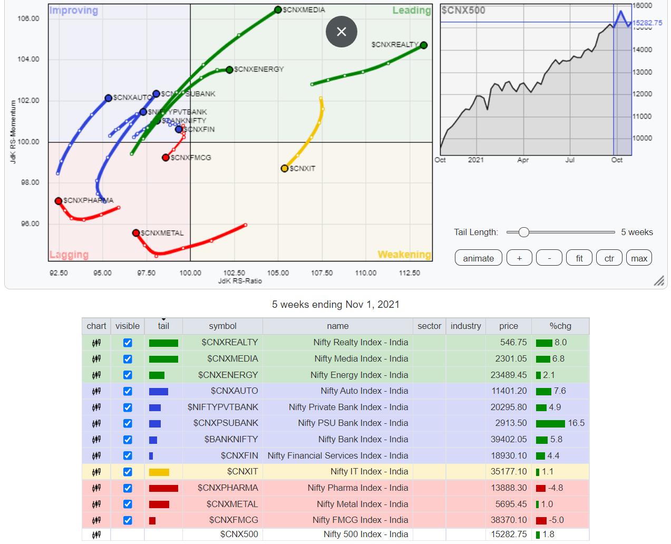The width and height of the screenshot is (671, 544).
Task: Click chart icon in $CNXAUTO row
Action: coord(96,391)
